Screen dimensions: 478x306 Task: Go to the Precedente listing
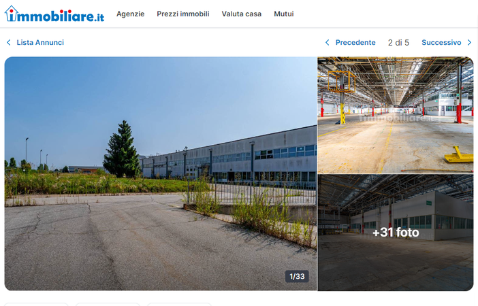(355, 43)
